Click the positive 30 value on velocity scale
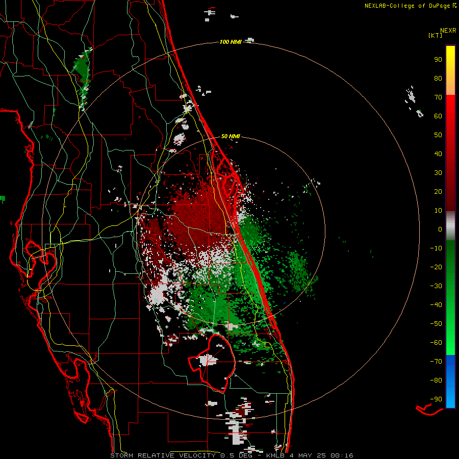 pos(438,173)
